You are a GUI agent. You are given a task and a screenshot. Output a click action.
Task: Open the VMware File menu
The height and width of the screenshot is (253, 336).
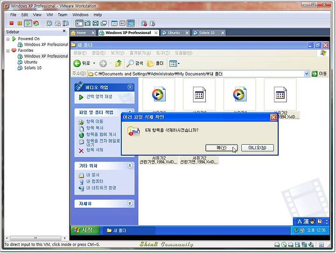coord(13,15)
